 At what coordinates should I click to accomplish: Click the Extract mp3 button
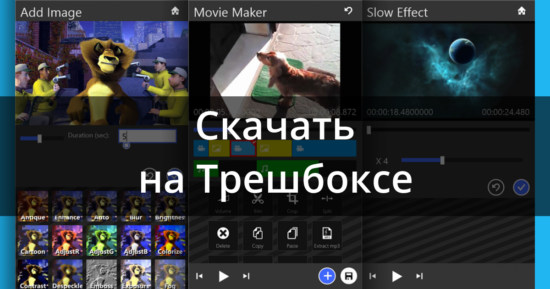(x=327, y=236)
